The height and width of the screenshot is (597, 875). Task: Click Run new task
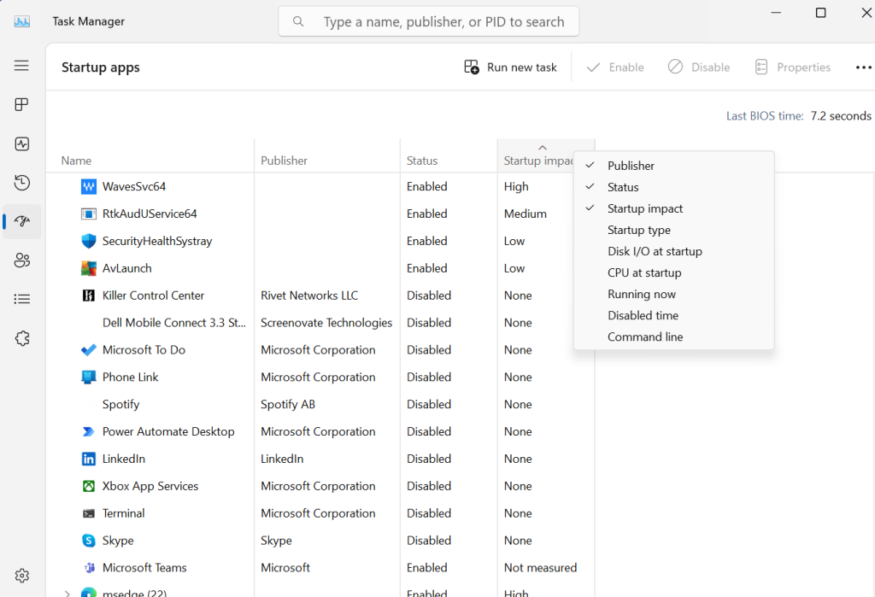(x=511, y=67)
